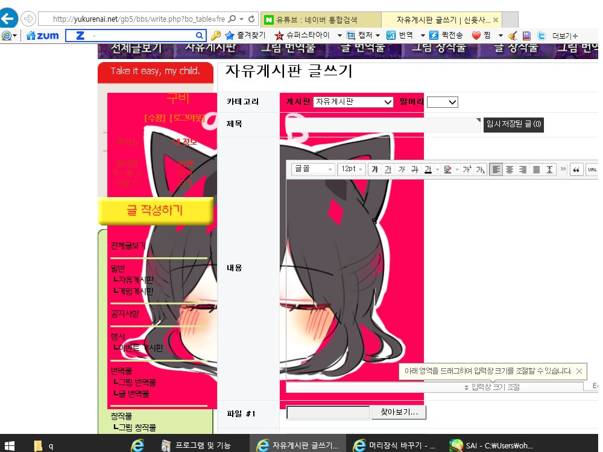Click the 제목 title input field
The height and width of the screenshot is (452, 603).
(x=383, y=125)
